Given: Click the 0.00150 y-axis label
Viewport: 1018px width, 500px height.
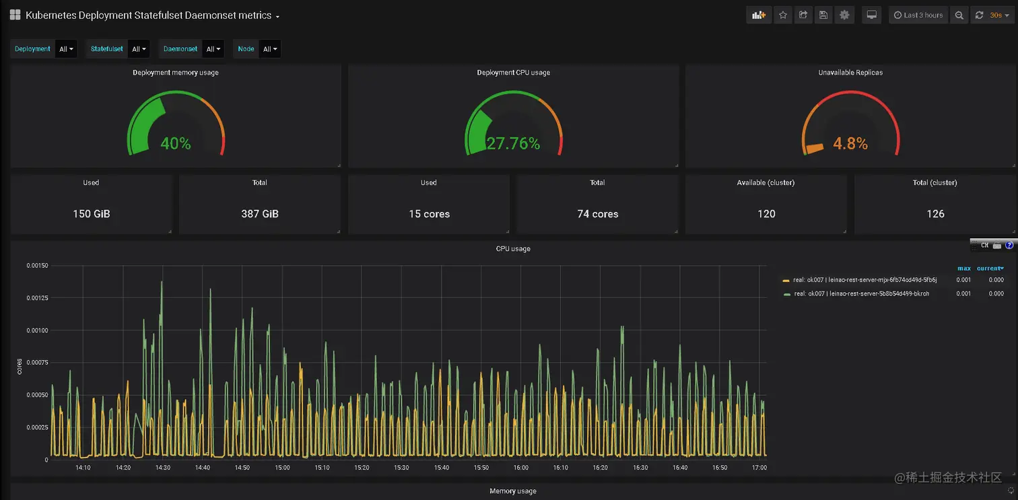Looking at the screenshot, I should 37,266.
